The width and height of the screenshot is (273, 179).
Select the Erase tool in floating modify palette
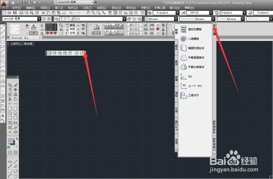pyautogui.click(x=16, y=85)
